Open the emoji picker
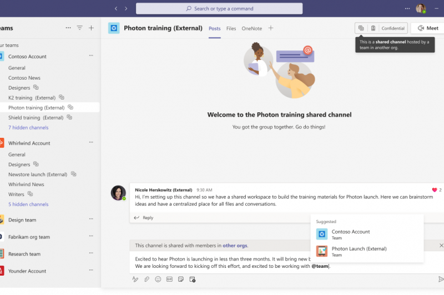 [x=158, y=279]
